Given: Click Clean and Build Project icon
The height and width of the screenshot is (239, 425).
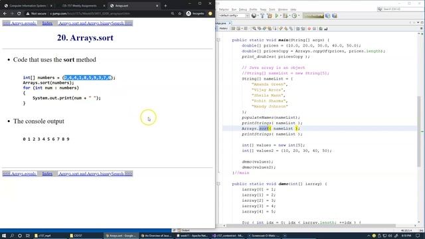Looking at the screenshot, I should (x=270, y=16).
